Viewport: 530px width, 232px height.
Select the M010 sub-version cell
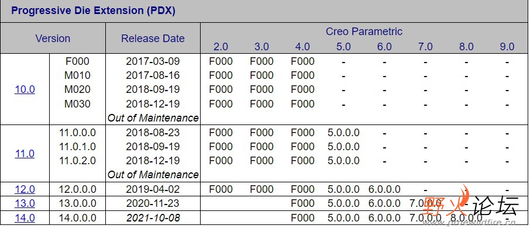[x=77, y=75]
